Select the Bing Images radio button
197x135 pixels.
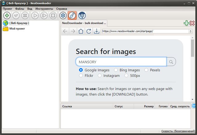116,70
